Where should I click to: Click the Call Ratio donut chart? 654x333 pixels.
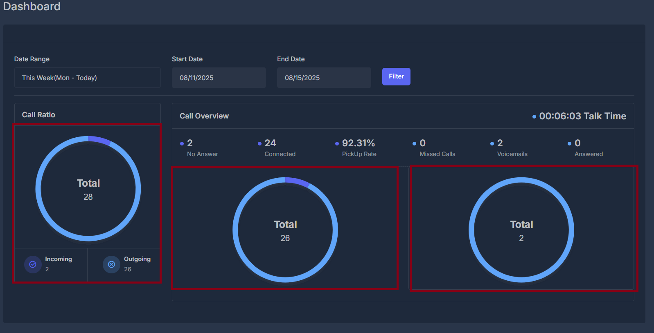[x=88, y=189]
